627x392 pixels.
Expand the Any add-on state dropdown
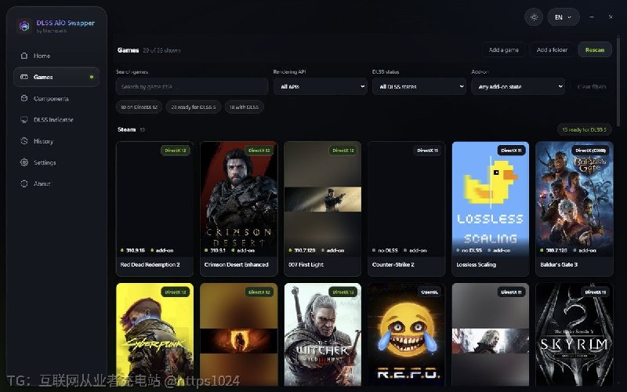[518, 86]
